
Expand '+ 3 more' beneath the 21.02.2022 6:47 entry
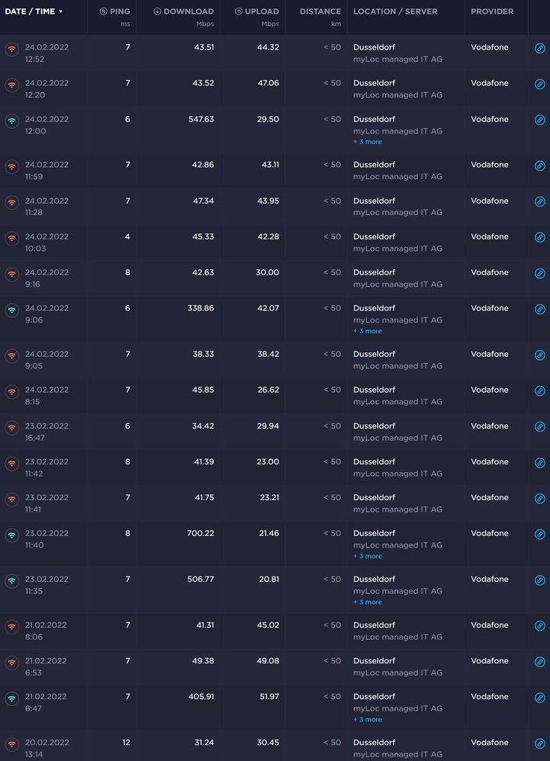point(368,719)
